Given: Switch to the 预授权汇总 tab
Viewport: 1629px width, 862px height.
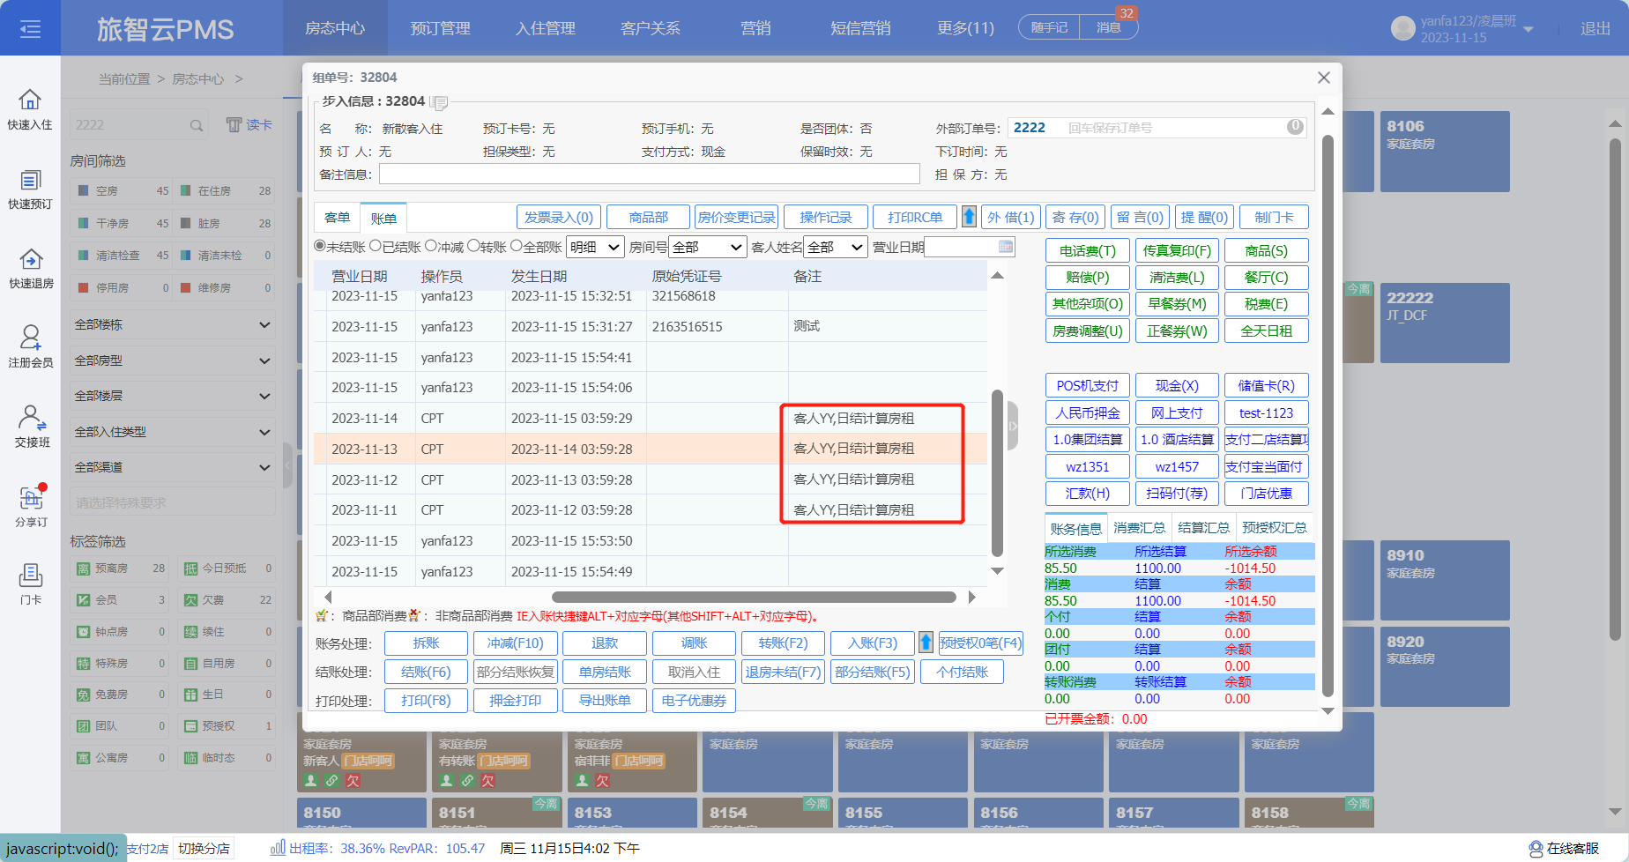Looking at the screenshot, I should (x=1275, y=528).
